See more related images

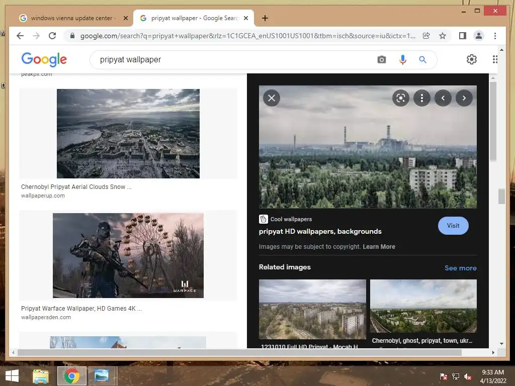[x=461, y=268]
